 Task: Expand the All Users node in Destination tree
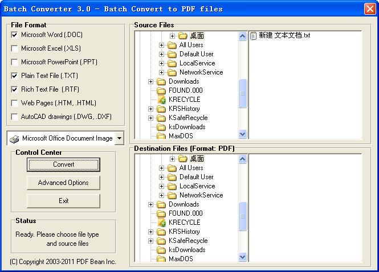pyautogui.click(x=162, y=168)
